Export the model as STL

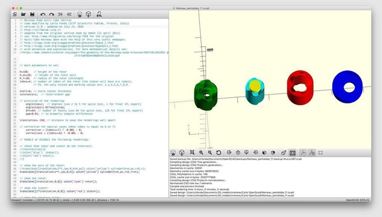99,14
